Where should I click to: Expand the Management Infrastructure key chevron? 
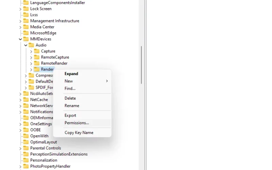[x=20, y=21]
